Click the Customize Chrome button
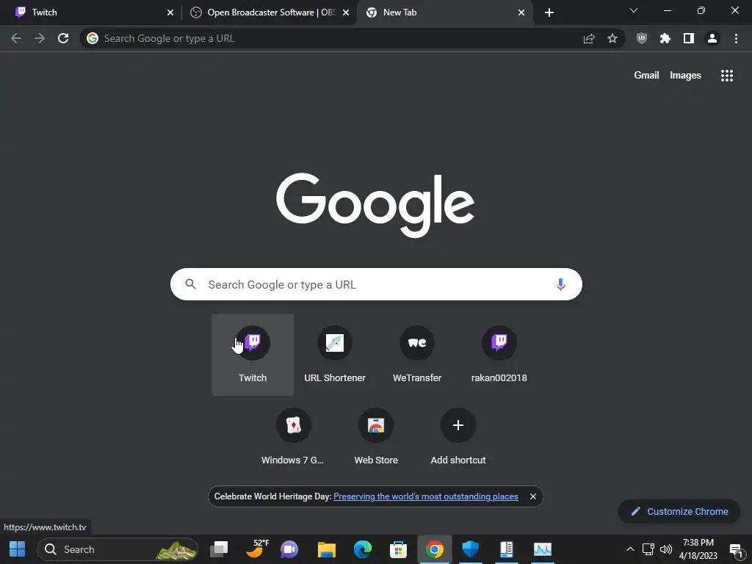Viewport: 752px width, 564px height. (x=679, y=511)
